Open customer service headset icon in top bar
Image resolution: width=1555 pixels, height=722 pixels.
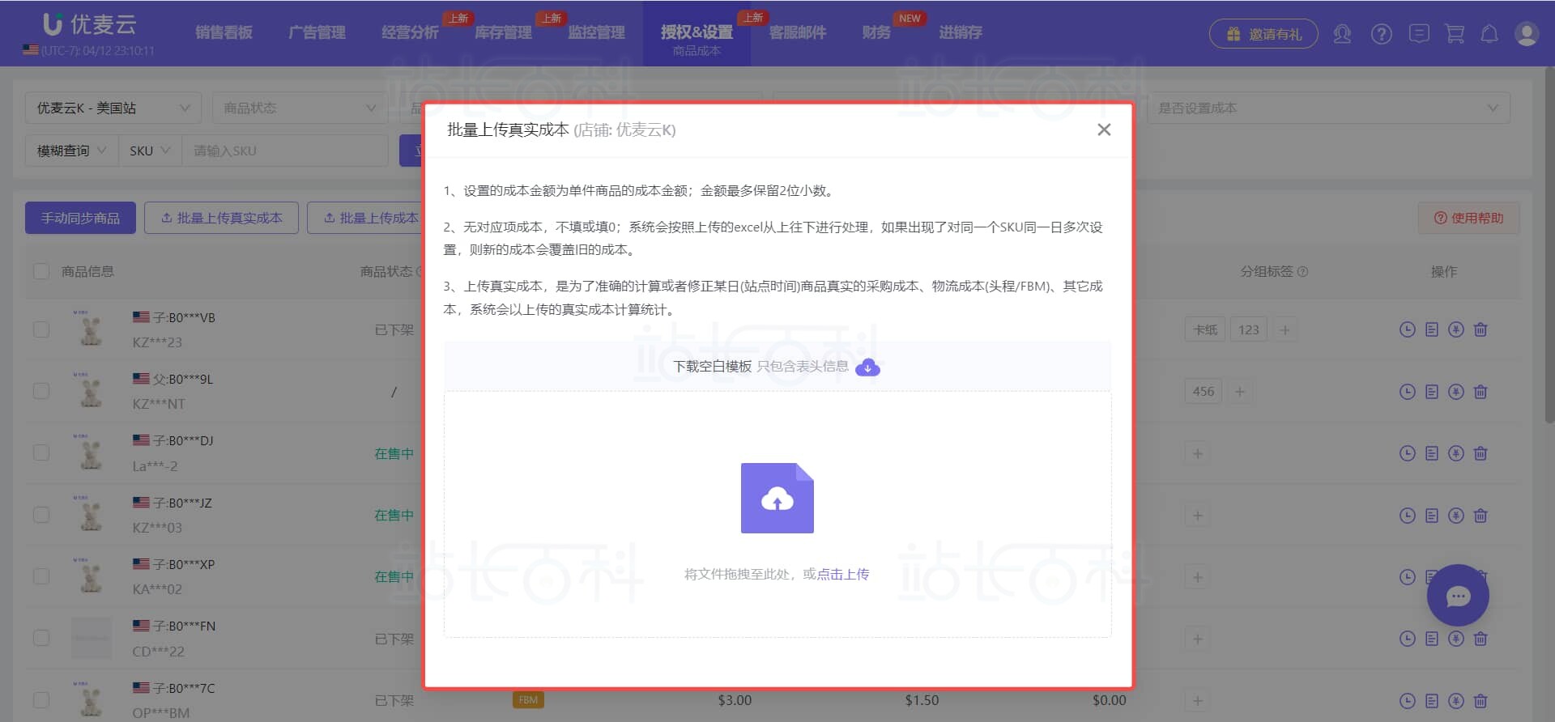coord(1342,34)
